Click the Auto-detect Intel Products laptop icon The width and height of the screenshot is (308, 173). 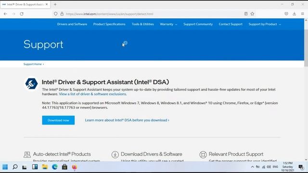pos(27,155)
